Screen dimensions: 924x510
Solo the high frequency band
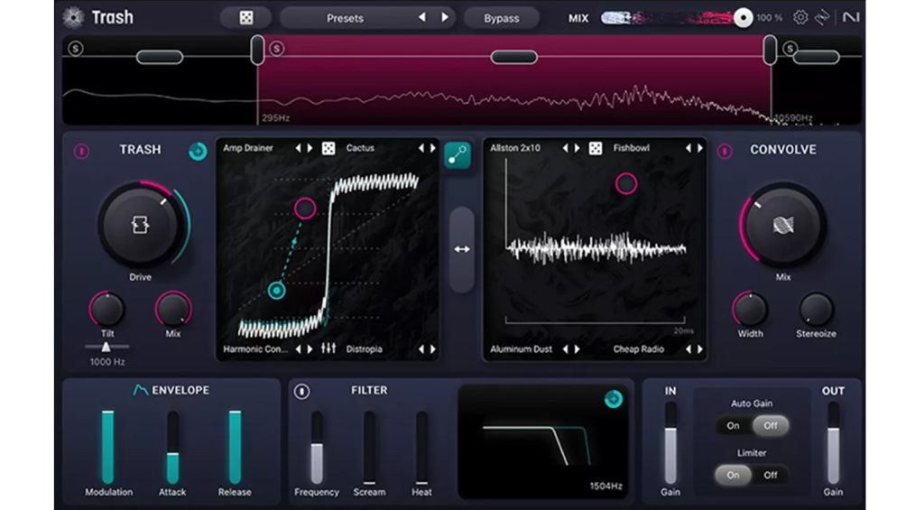click(x=790, y=49)
